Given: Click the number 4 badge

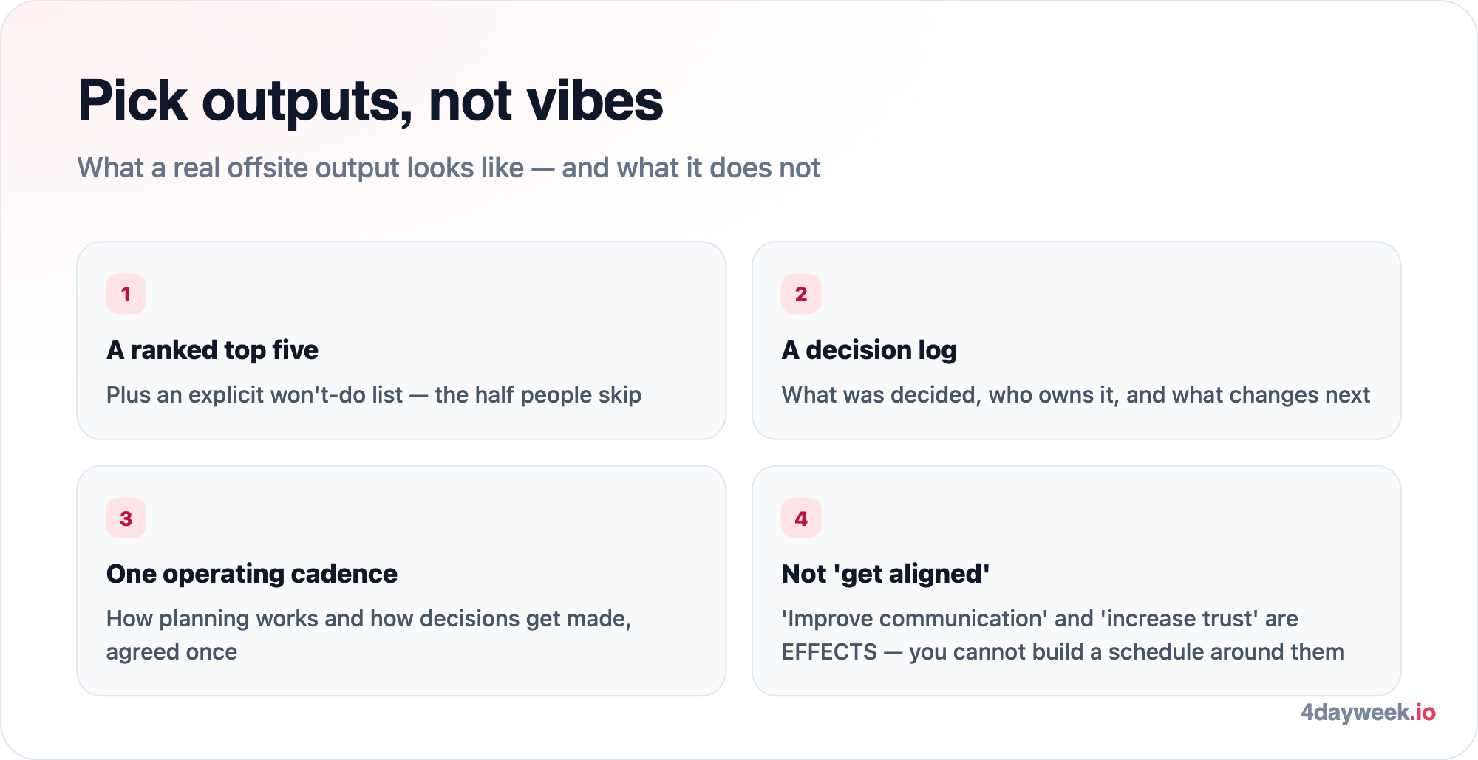Looking at the screenshot, I should tap(801, 518).
